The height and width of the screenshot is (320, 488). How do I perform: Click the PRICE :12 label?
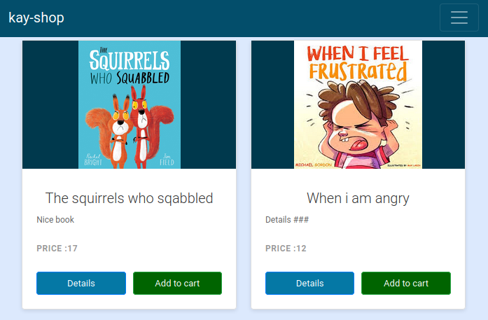pyautogui.click(x=286, y=249)
